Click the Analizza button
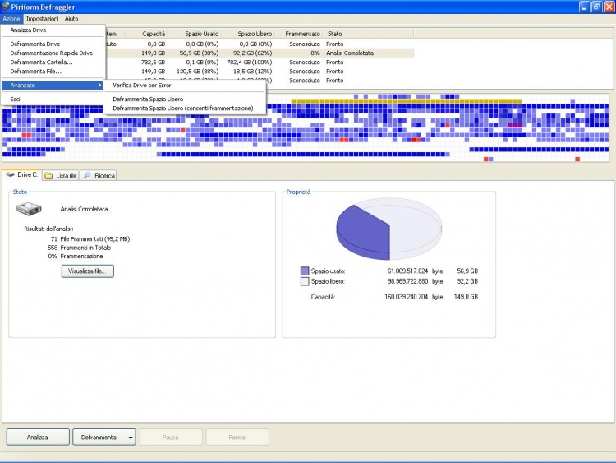 point(38,437)
